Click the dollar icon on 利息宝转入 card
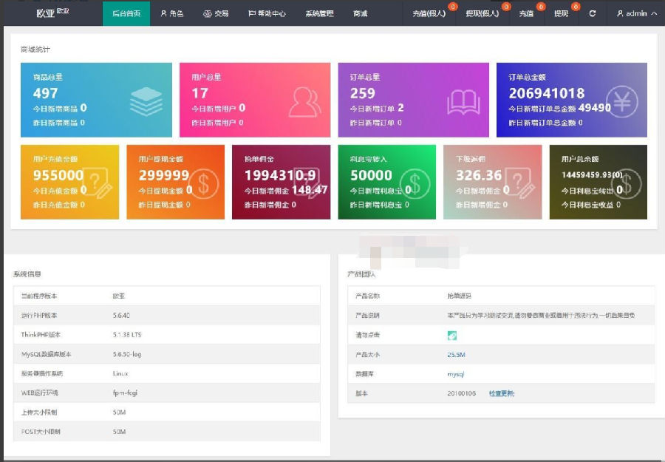The height and width of the screenshot is (462, 665). [x=415, y=184]
